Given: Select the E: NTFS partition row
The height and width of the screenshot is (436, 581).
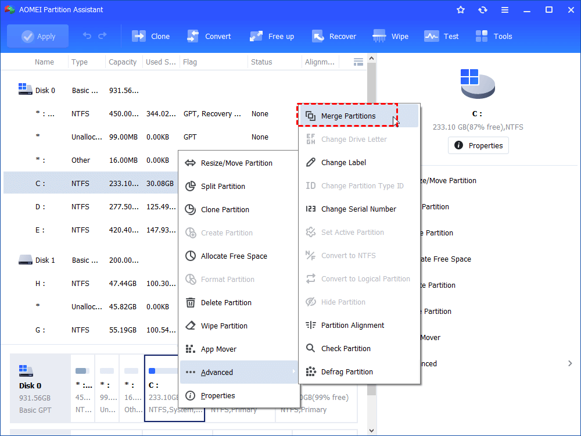Looking at the screenshot, I should click(x=91, y=230).
